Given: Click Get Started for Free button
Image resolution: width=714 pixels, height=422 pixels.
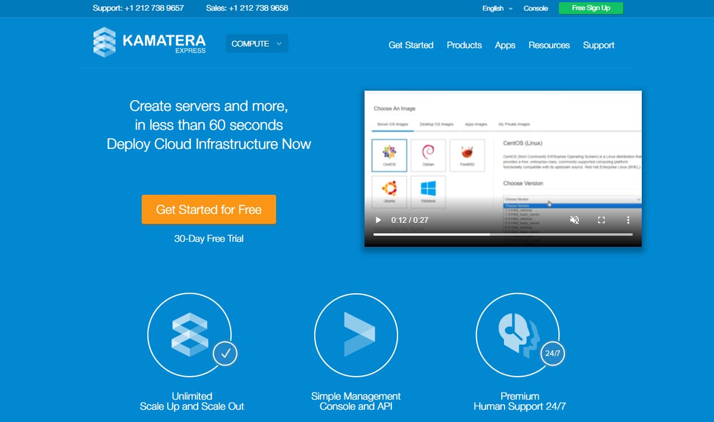Looking at the screenshot, I should [x=209, y=209].
